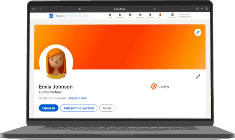
Task: Open the sidebar dropdown arrow
Action: click(37, 9)
